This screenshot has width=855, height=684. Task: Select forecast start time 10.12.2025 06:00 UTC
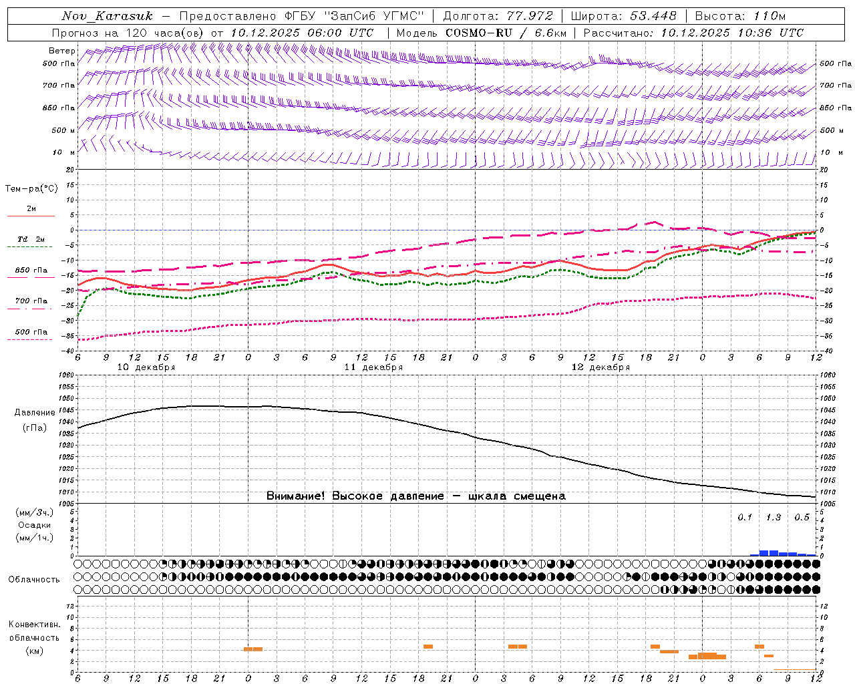point(303,33)
